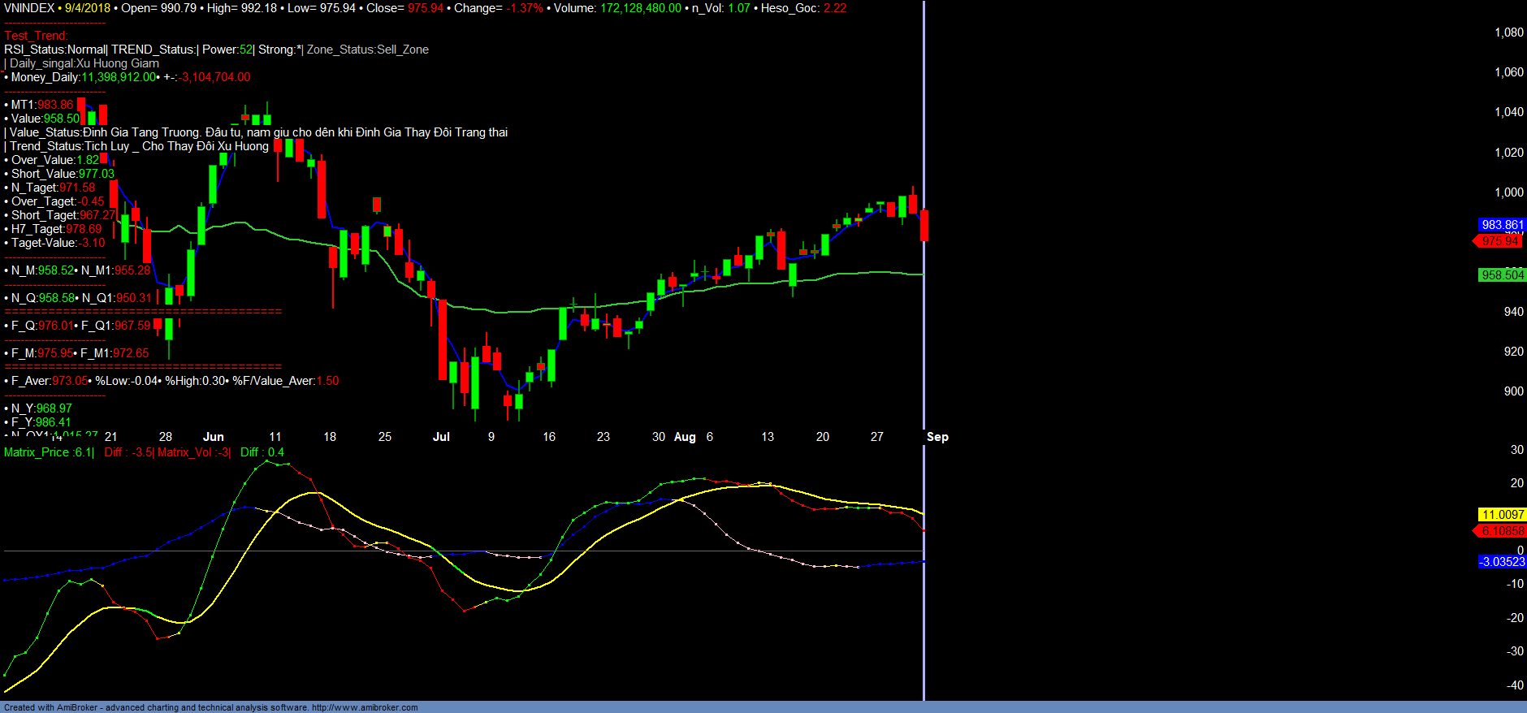Select the 0 level on indicator axis

(x=1520, y=551)
